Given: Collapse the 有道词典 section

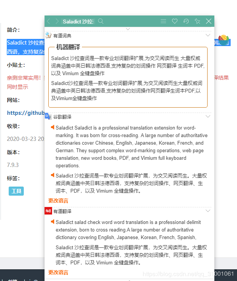Looking at the screenshot, I should [x=208, y=35].
